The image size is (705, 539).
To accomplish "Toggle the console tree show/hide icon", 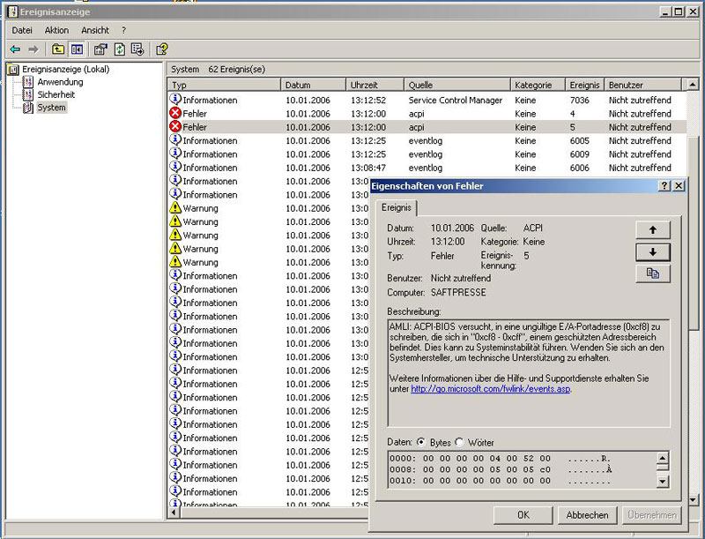I will (x=77, y=49).
